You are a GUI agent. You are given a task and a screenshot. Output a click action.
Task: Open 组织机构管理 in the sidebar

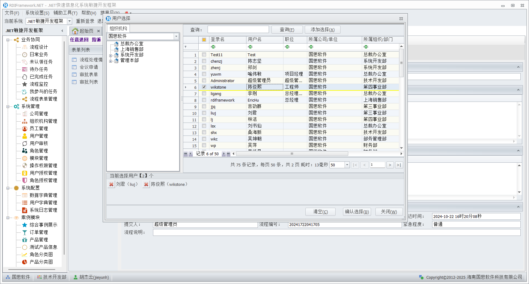(43, 121)
